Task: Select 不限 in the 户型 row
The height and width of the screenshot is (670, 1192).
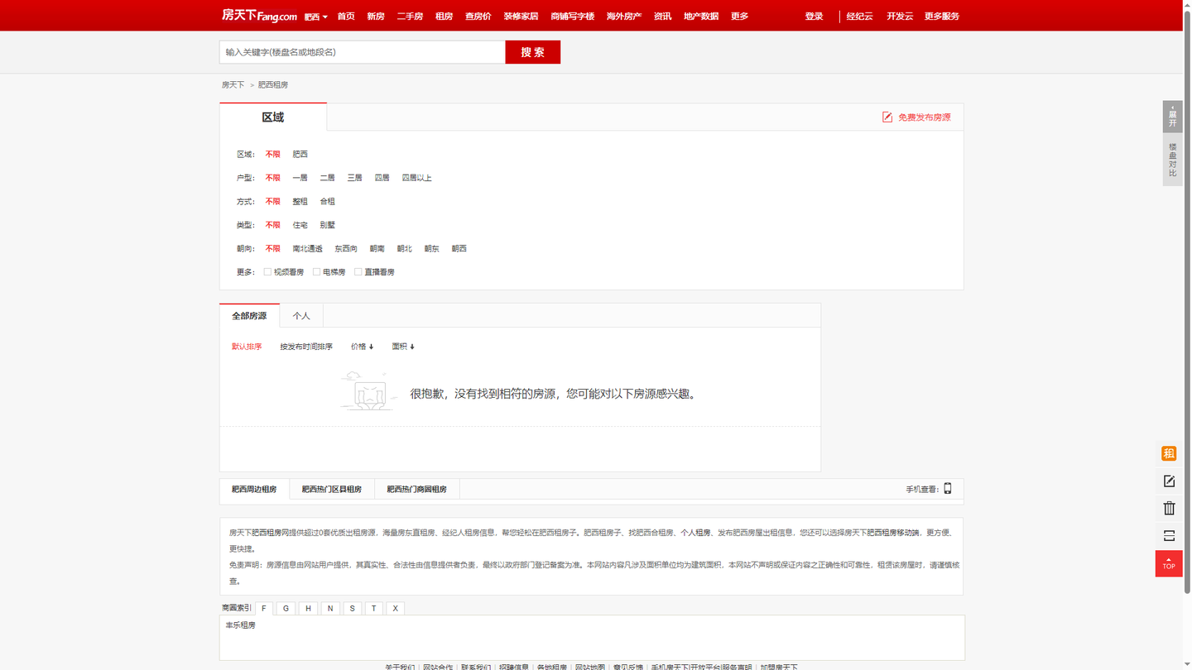Action: point(272,178)
